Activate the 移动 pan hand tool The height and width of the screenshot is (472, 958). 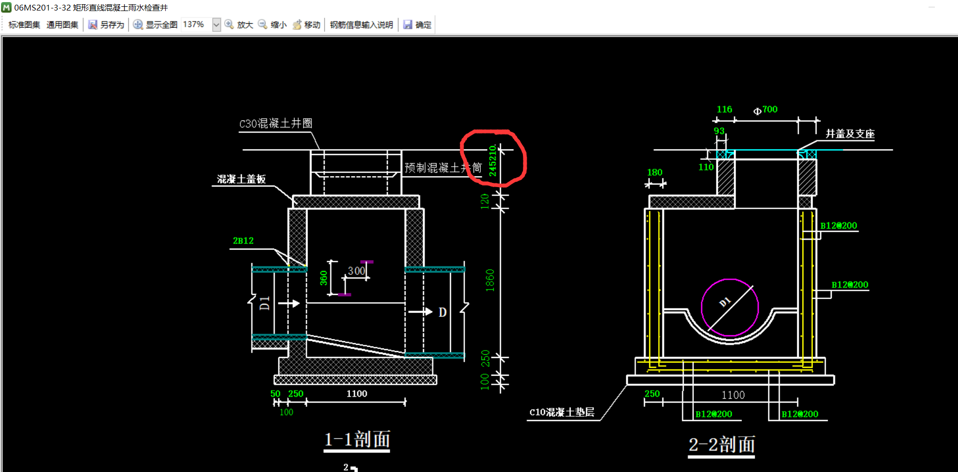pos(297,25)
